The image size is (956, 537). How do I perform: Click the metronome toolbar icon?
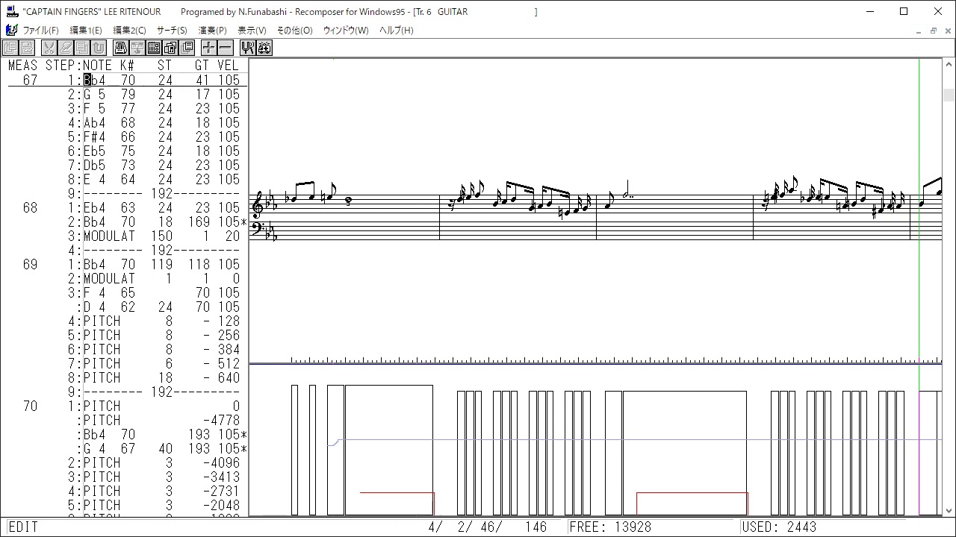coord(121,48)
